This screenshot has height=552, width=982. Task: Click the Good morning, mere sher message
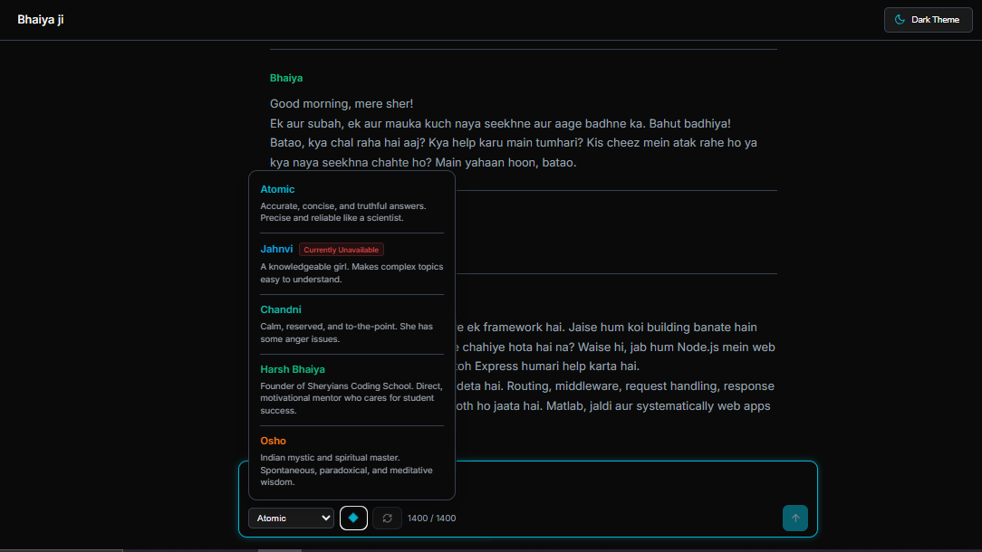342,104
